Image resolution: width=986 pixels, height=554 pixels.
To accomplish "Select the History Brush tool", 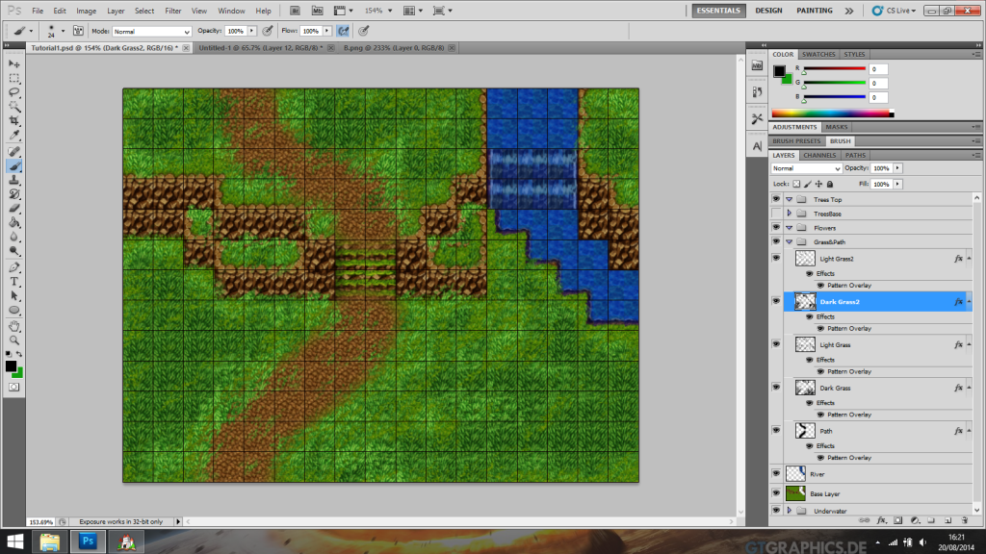I will [13, 194].
